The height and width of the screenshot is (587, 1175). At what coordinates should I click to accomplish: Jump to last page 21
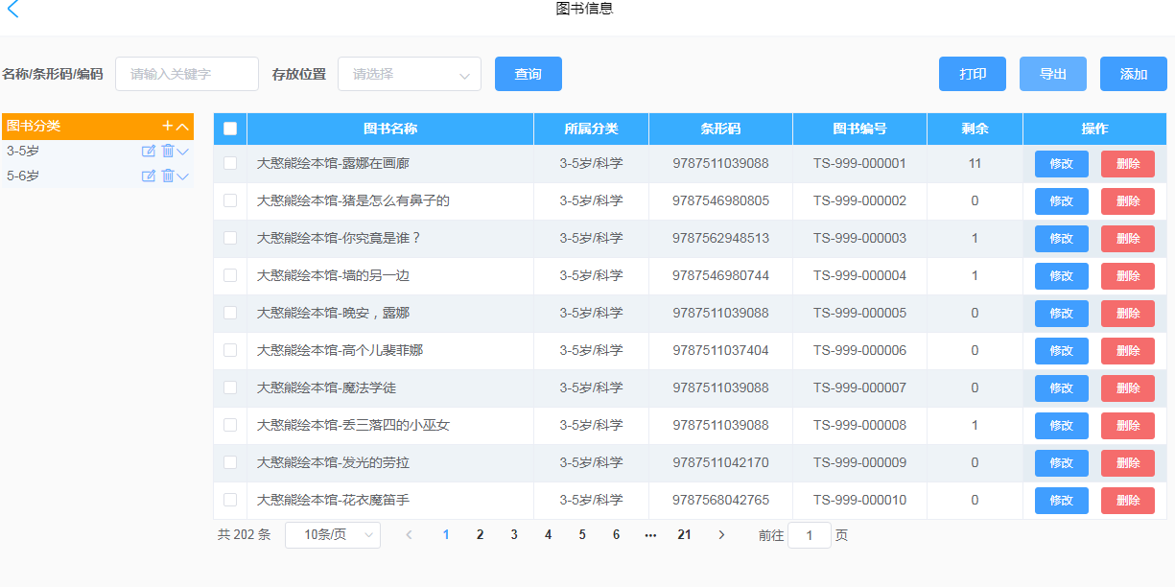(x=684, y=535)
